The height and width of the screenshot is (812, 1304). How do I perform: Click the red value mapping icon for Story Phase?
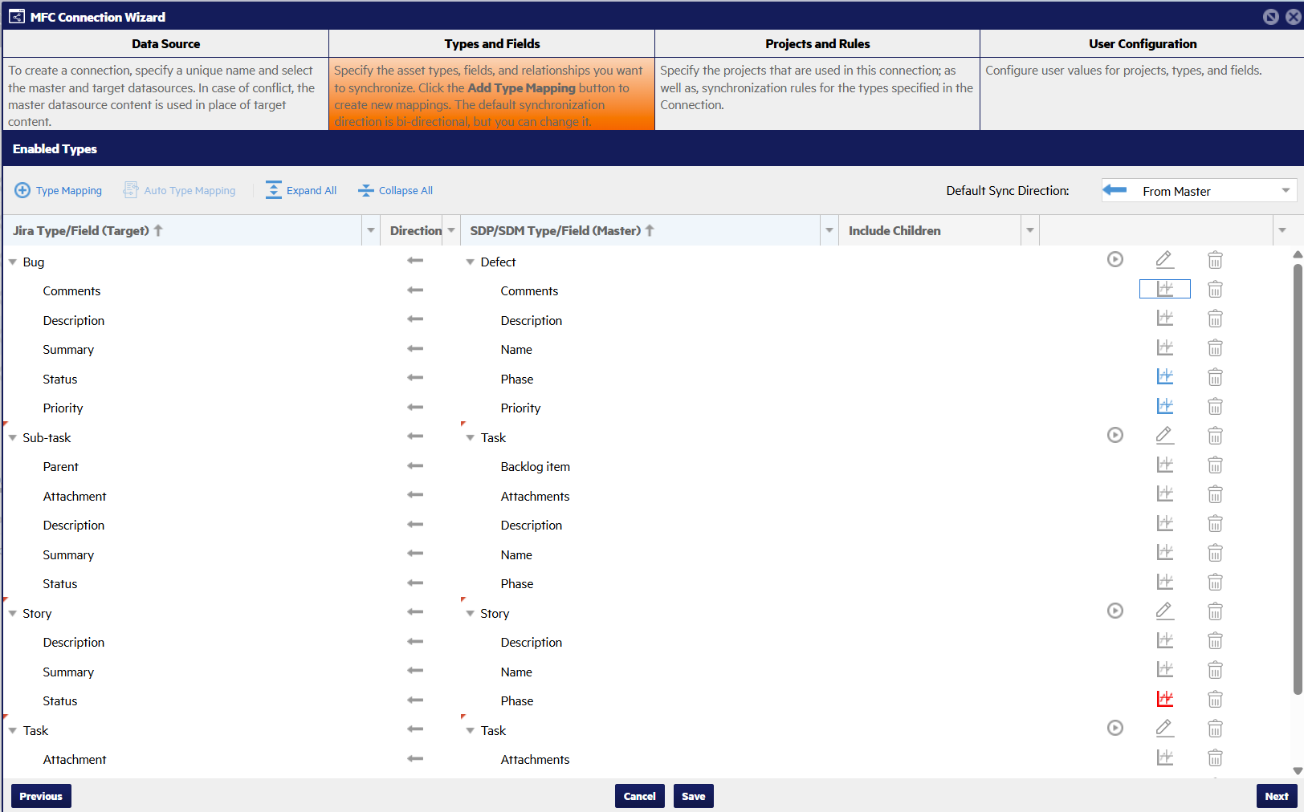(x=1164, y=700)
